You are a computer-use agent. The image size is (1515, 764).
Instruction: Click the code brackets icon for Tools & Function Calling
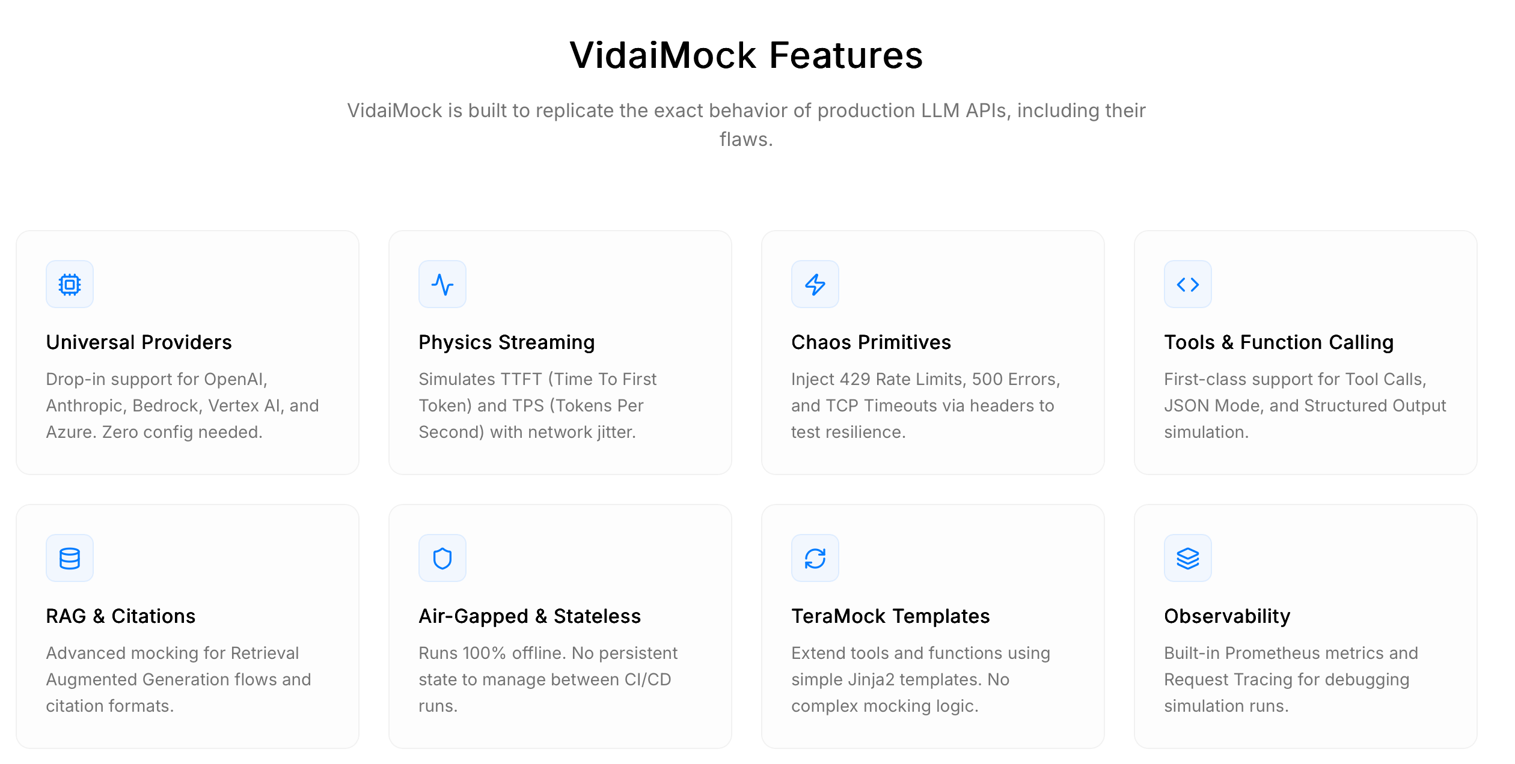tap(1187, 284)
